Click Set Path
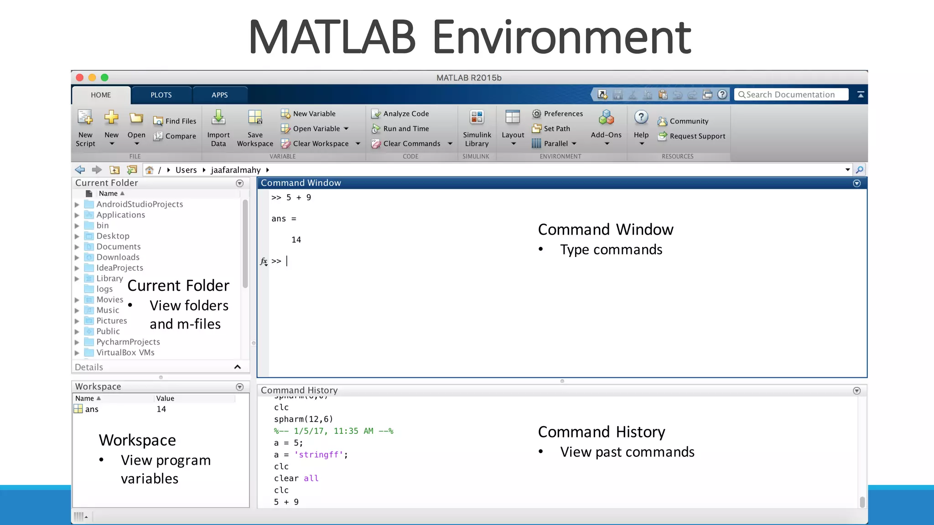The width and height of the screenshot is (934, 525). [551, 129]
